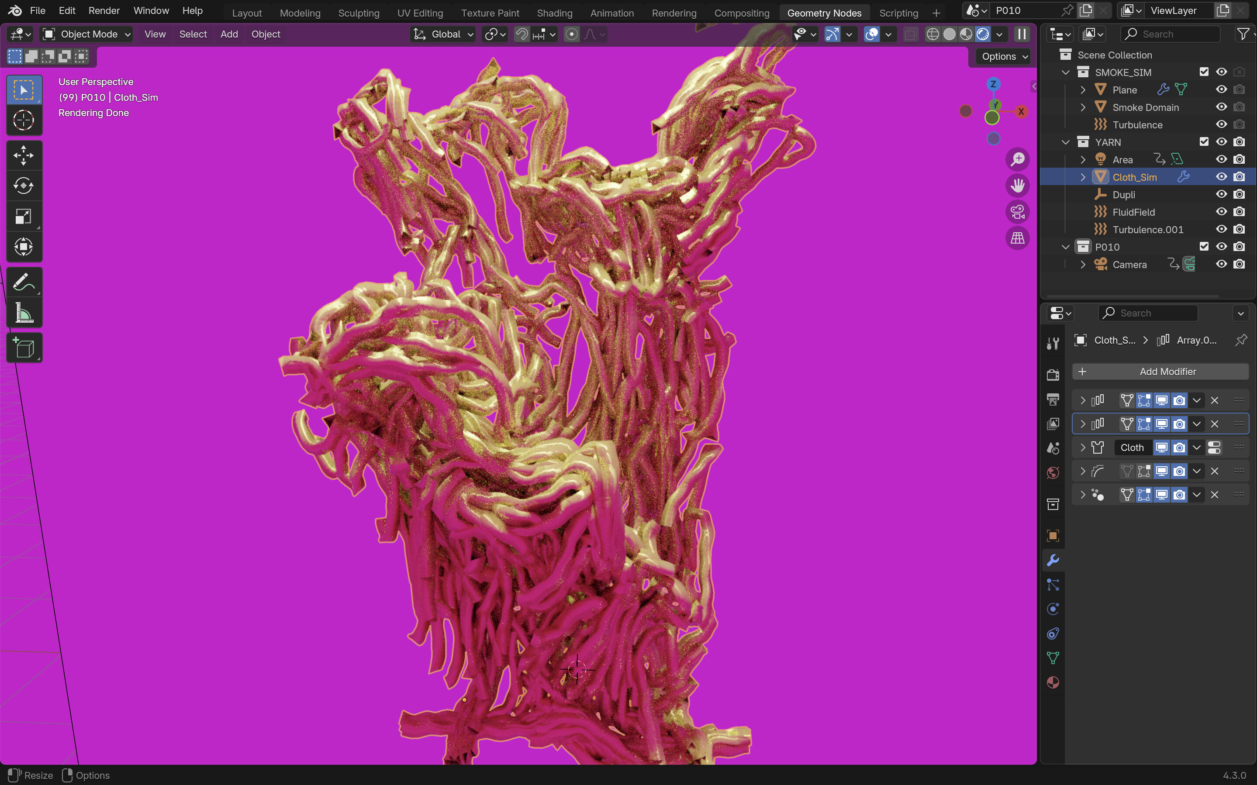Expand the Cloth modifier panel
Viewport: 1257px width, 785px height.
click(x=1083, y=448)
